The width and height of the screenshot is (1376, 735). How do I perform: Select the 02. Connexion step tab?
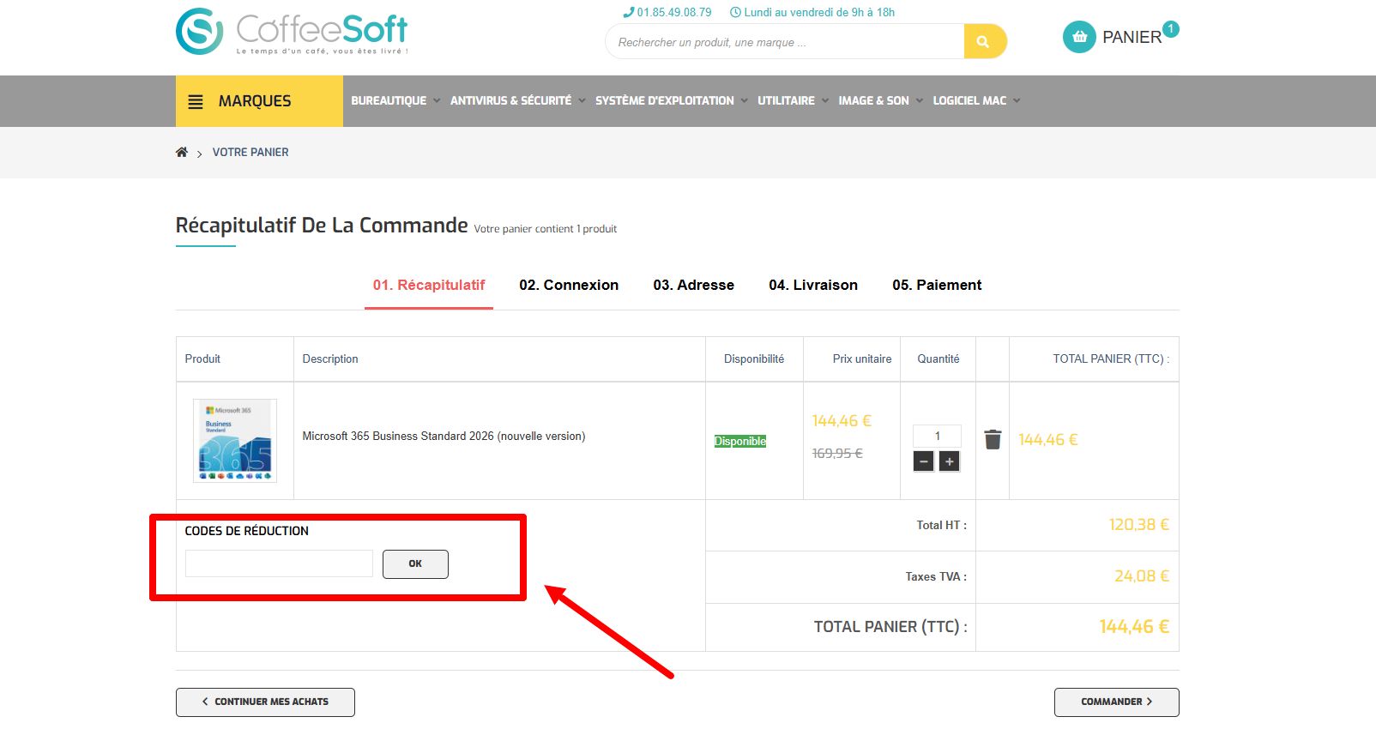(569, 285)
